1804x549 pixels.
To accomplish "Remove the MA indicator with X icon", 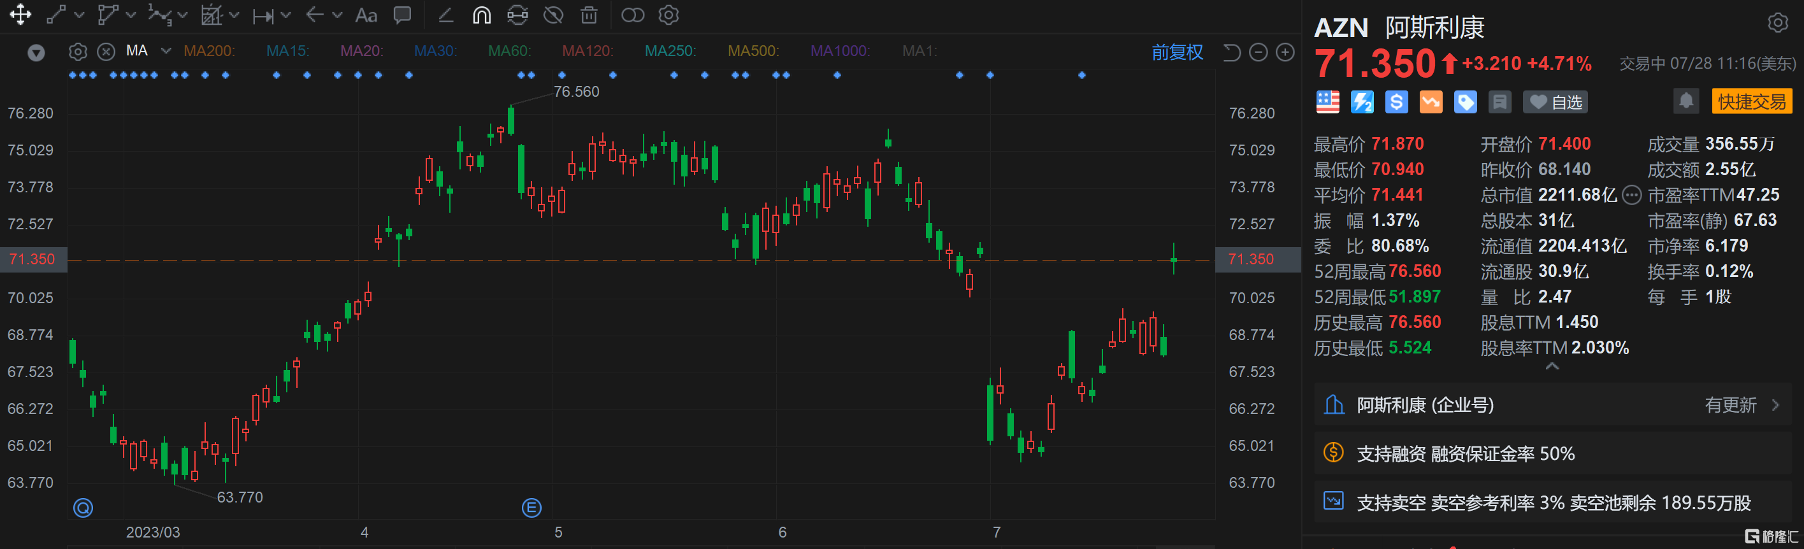I will [x=106, y=52].
